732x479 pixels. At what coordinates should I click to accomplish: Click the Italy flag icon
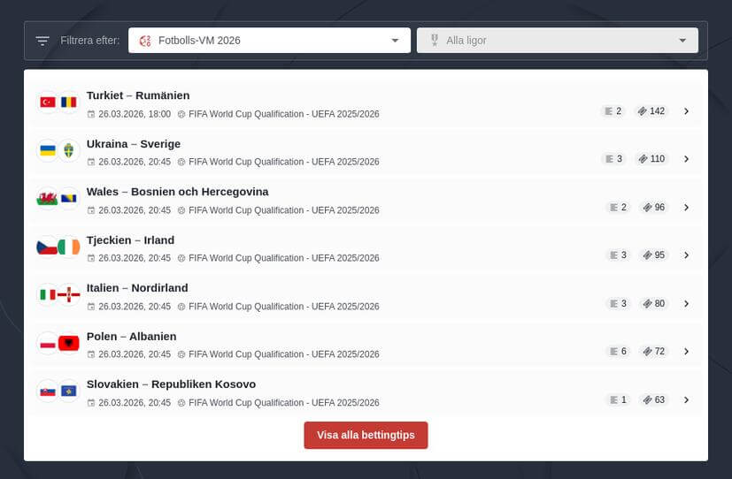pyautogui.click(x=48, y=295)
